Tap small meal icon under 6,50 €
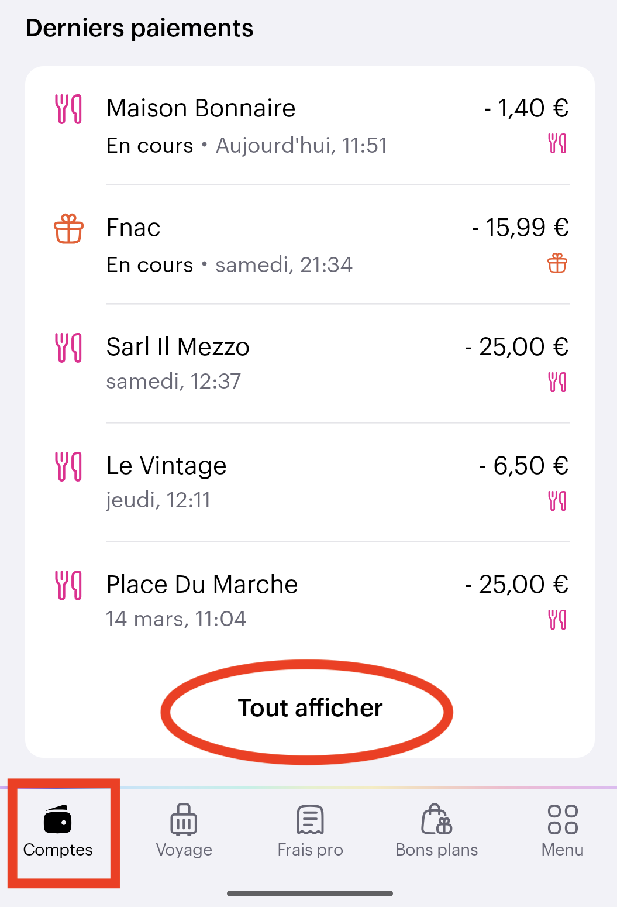Viewport: 617px width, 907px height. tap(557, 501)
